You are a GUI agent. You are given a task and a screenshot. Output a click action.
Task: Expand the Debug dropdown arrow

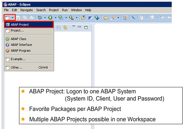[45, 18]
